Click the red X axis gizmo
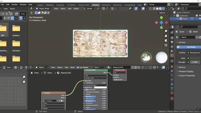Screen dimensions: 201x113 tap(166, 23)
